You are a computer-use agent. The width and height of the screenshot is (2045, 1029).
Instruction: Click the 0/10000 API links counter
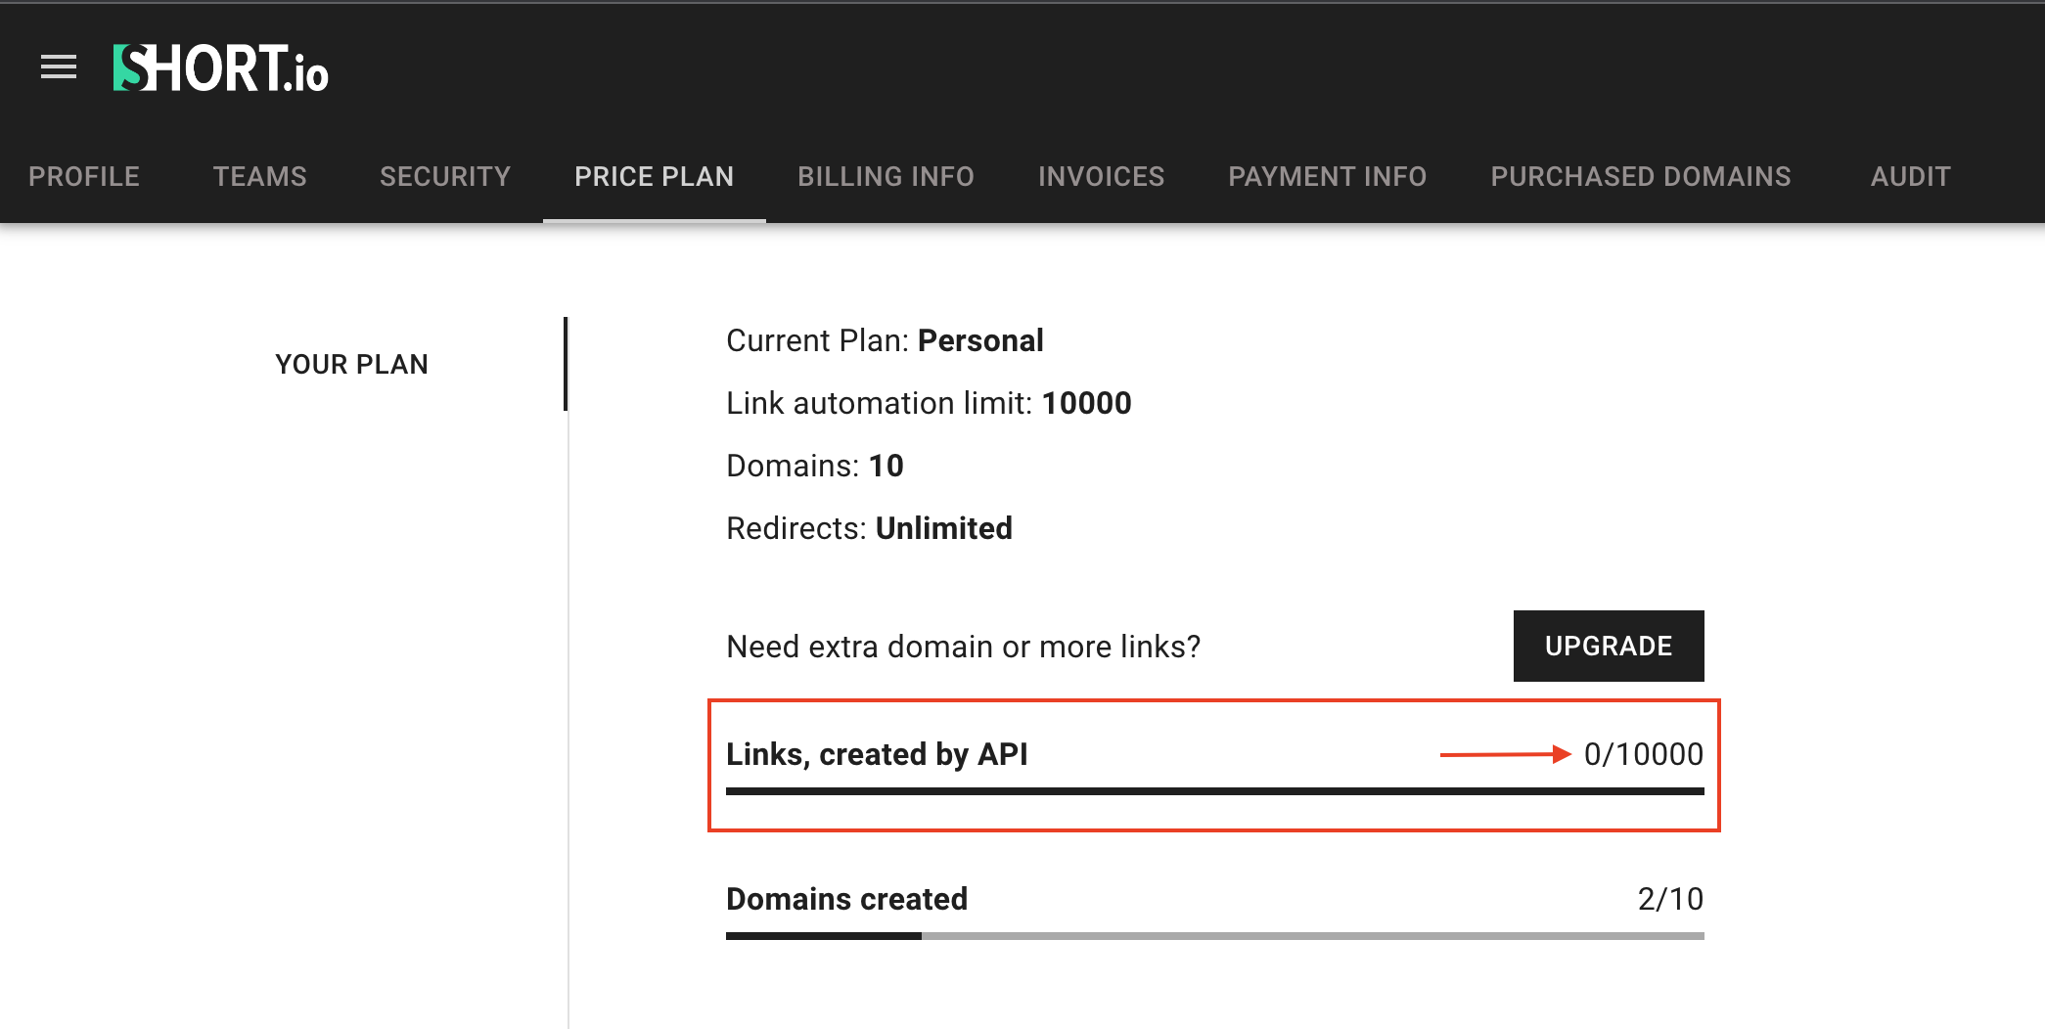click(1643, 754)
